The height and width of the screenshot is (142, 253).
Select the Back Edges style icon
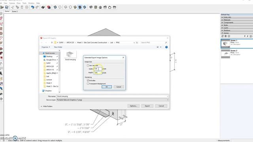click(60, 7)
